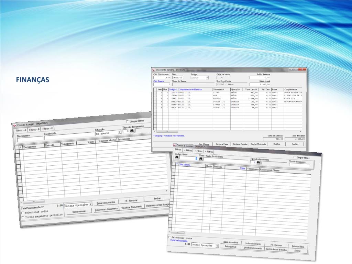Click Favorecido filter field in Contas à pagar
Image resolution: width=352 pixels, height=264 pixels.
pos(69,136)
